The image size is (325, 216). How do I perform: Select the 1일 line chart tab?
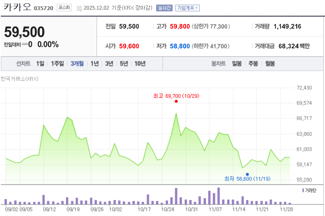click(x=40, y=63)
